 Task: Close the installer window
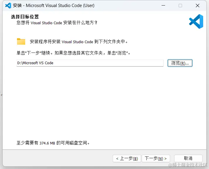tap(198, 6)
